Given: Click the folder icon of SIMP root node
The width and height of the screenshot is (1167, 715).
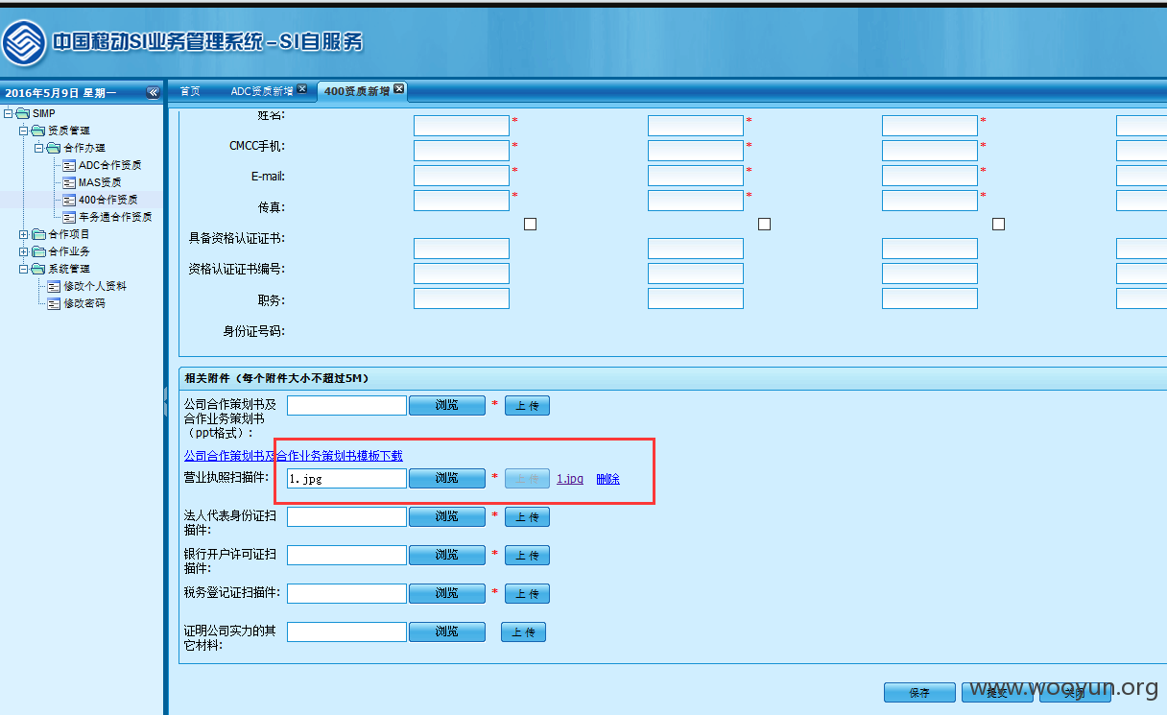Looking at the screenshot, I should coord(22,113).
